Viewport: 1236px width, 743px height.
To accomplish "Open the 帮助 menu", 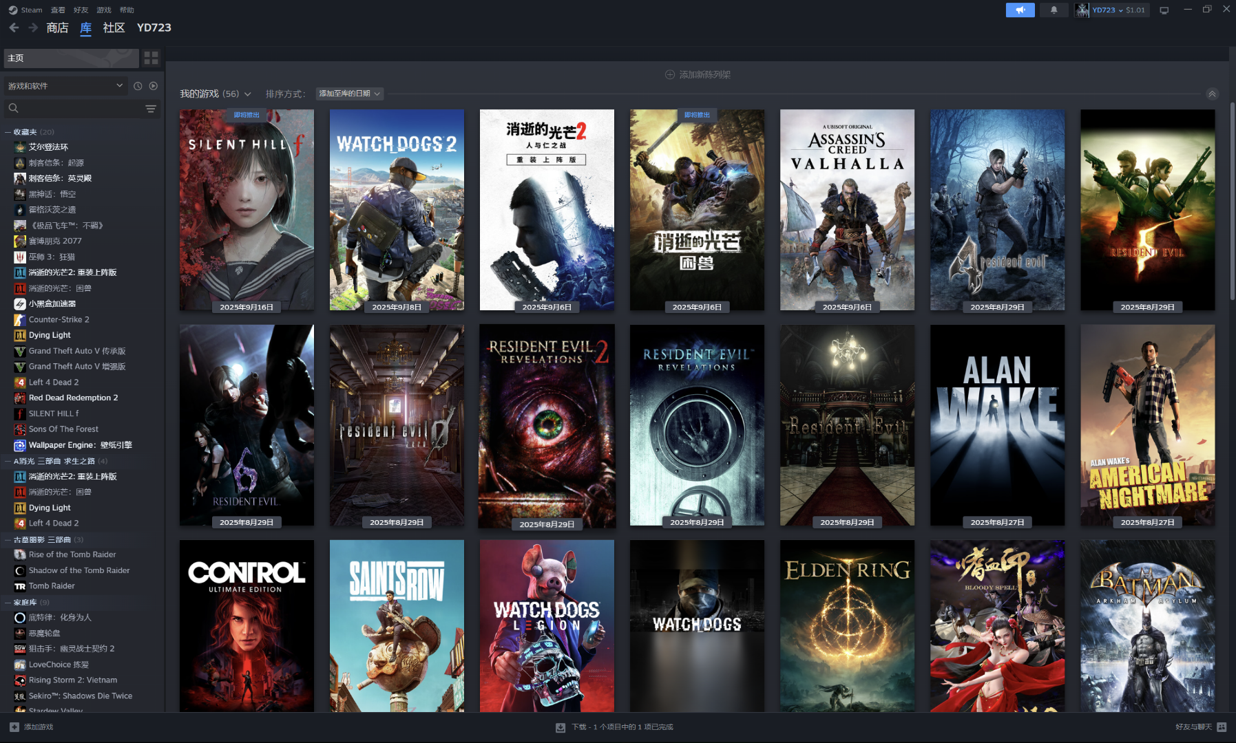I will [127, 10].
